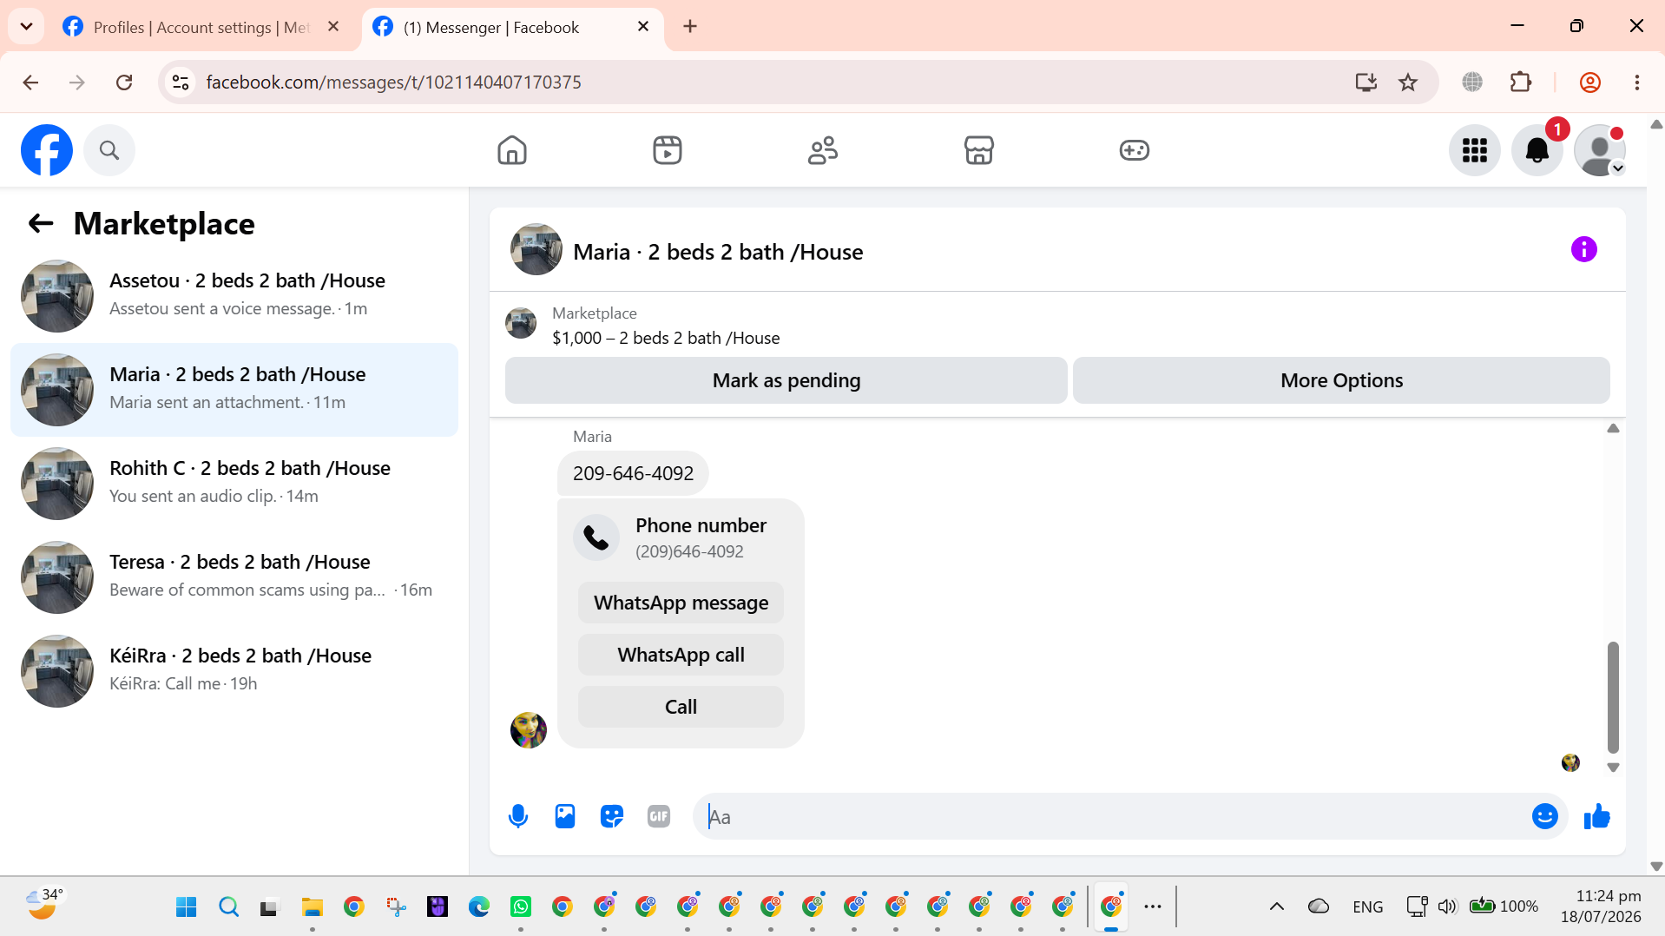1665x936 pixels.
Task: Open the Friends icon in top nav
Action: point(823,150)
